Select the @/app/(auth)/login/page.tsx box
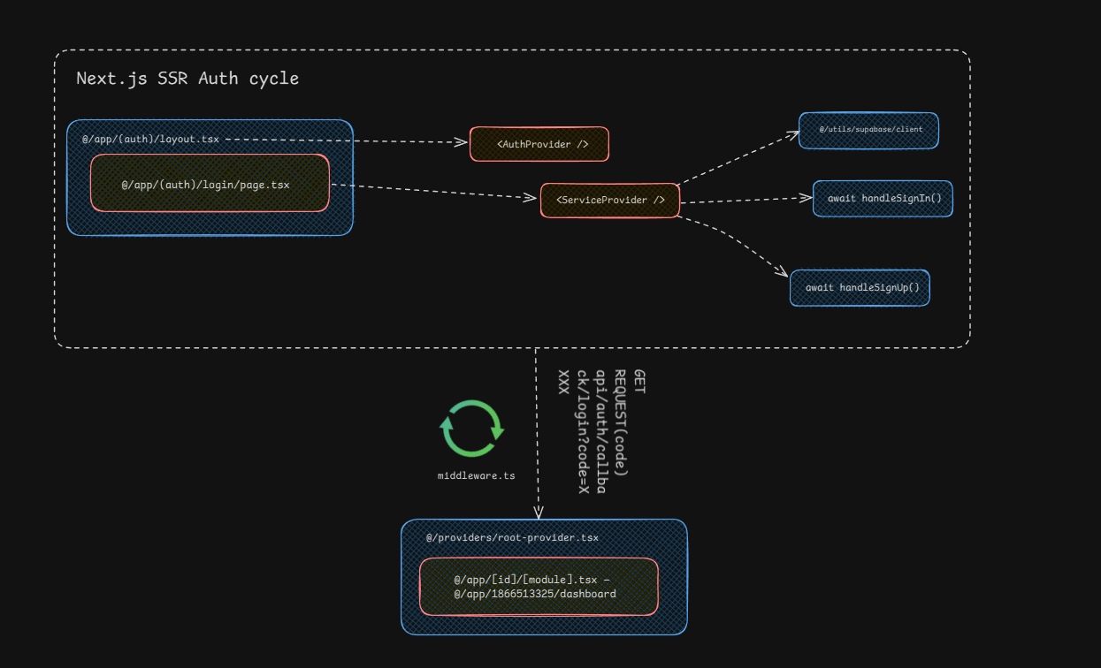 pyautogui.click(x=210, y=183)
